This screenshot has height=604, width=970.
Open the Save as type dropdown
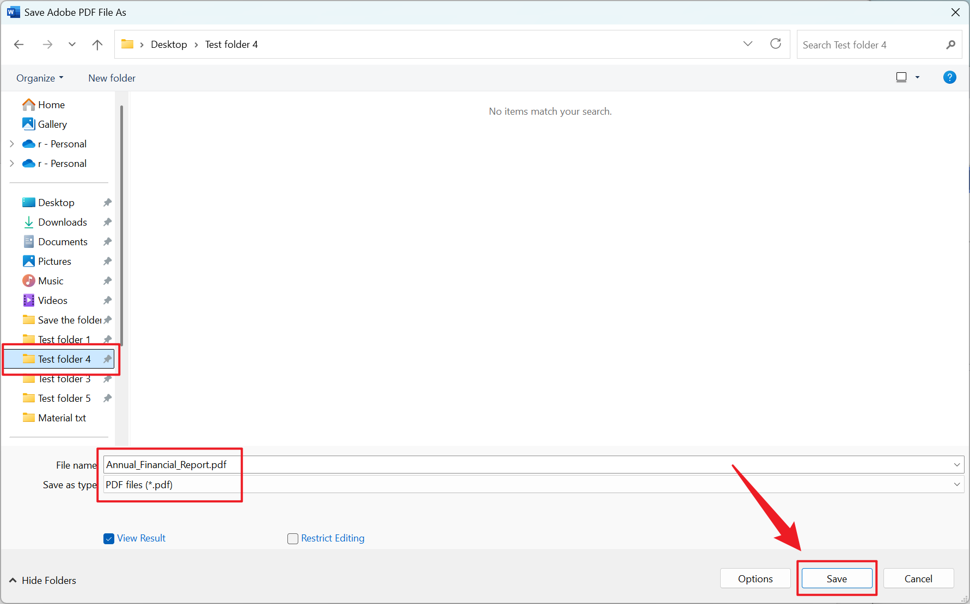tap(956, 484)
